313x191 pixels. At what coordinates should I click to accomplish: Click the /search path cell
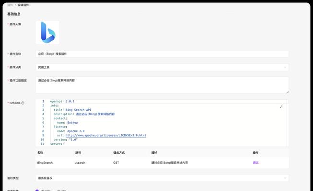[80, 163]
